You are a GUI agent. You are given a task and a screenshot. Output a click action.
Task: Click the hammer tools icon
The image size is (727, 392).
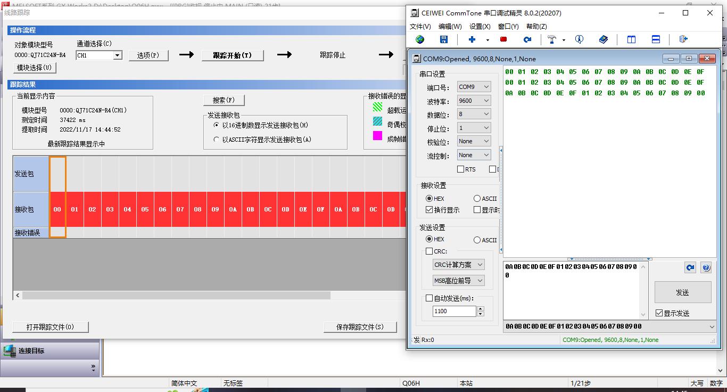[x=552, y=39]
